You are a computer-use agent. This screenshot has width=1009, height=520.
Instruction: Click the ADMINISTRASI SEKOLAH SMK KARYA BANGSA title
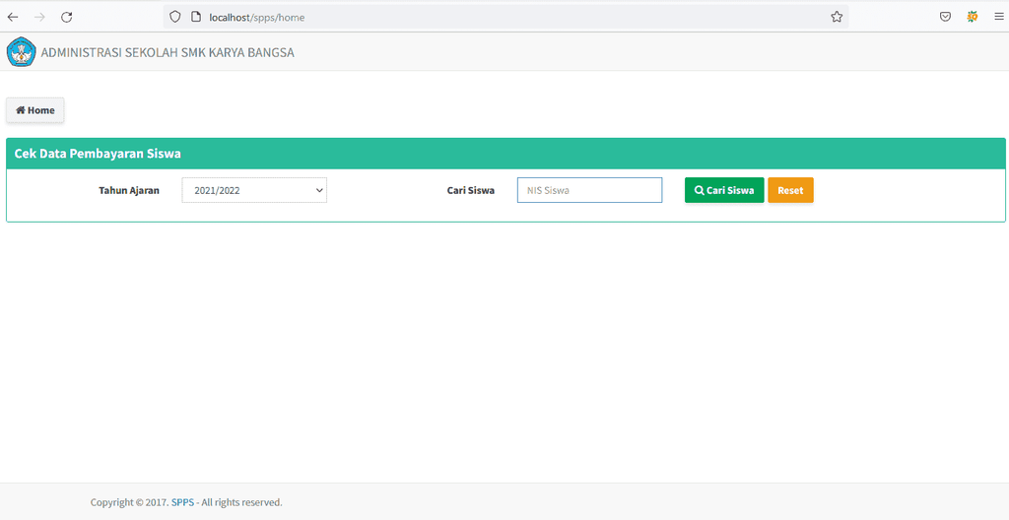pyautogui.click(x=168, y=53)
